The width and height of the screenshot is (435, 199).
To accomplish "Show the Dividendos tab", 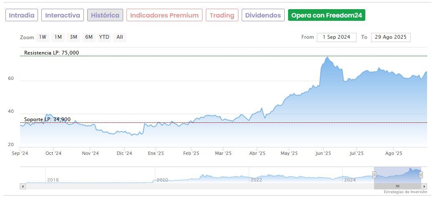I will 263,15.
